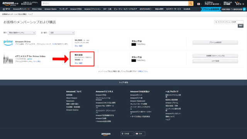Open ランキング in nav bar
Image resolution: width=247 pixels, height=139 pixels.
(63, 9)
